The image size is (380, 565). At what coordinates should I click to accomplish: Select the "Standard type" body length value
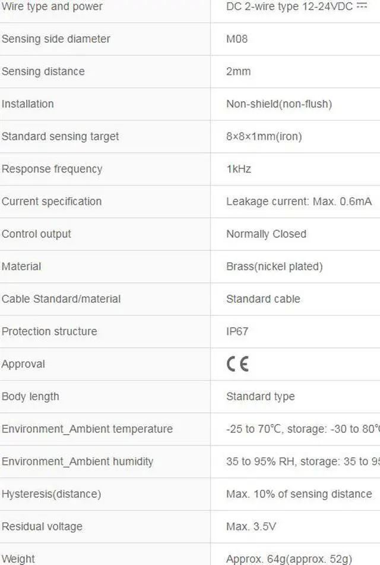pyautogui.click(x=260, y=397)
